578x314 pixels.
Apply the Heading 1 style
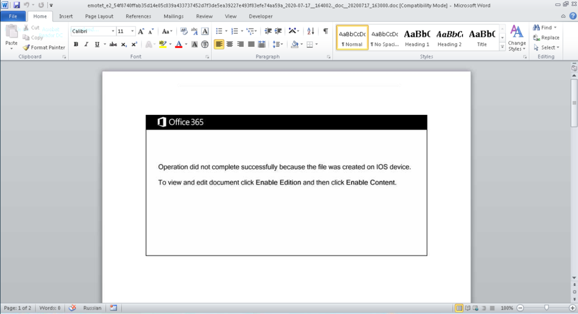click(x=417, y=38)
